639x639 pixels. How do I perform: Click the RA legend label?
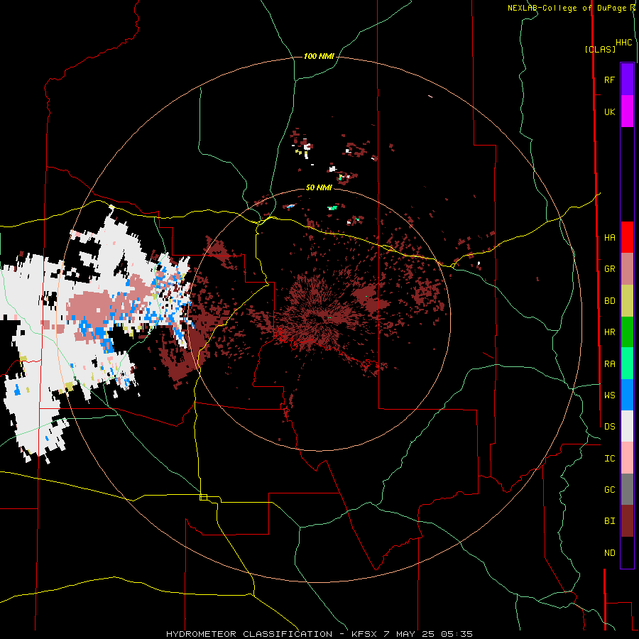pos(609,364)
